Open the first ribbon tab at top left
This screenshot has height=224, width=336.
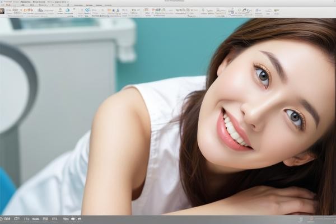pyautogui.click(x=8, y=2)
